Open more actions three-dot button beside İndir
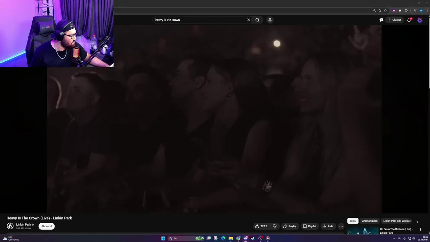This screenshot has width=430, height=242. point(341,226)
